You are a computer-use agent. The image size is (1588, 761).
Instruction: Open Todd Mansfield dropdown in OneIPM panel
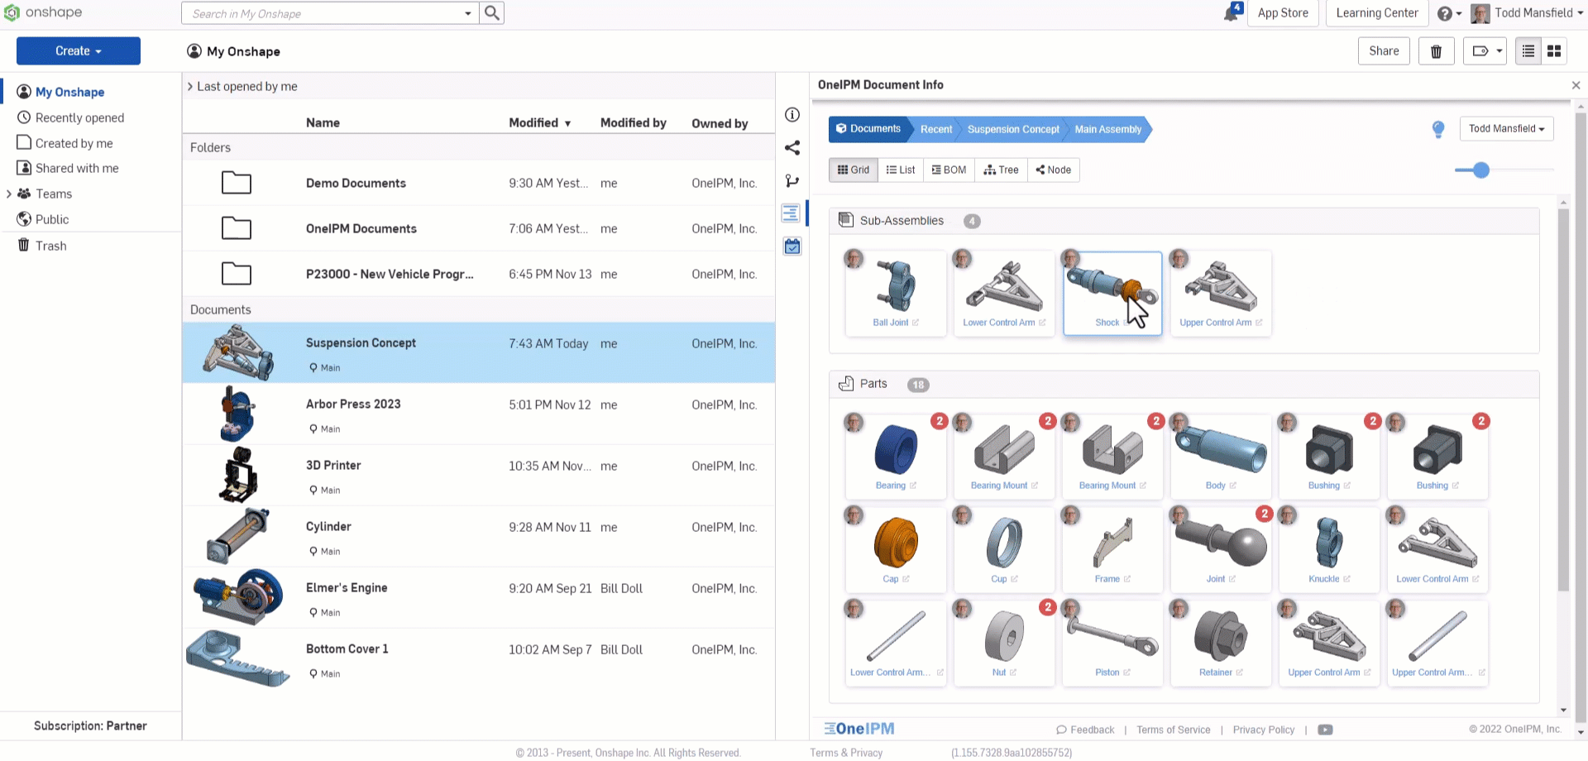[x=1505, y=129]
